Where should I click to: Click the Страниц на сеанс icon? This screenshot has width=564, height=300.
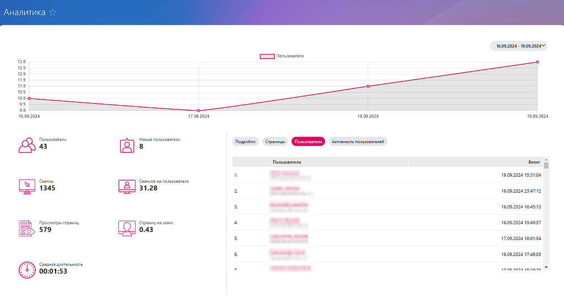(x=127, y=228)
